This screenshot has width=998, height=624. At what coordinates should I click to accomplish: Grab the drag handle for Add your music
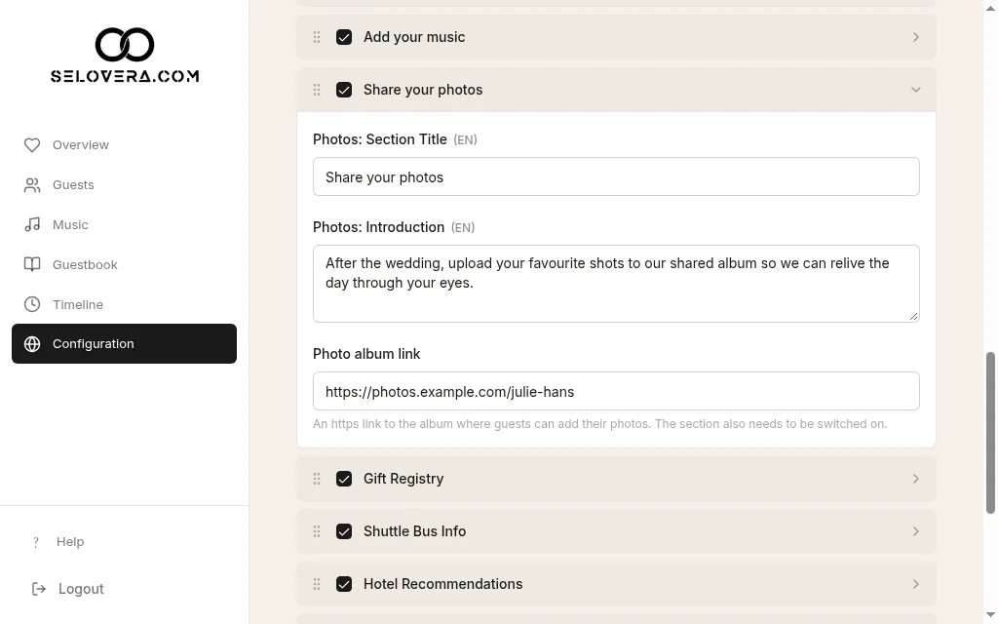317,37
